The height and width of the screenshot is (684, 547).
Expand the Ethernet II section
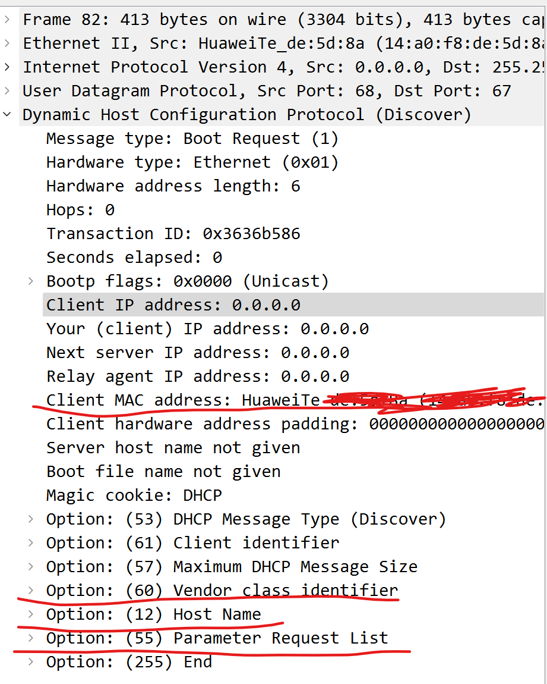pos(7,43)
